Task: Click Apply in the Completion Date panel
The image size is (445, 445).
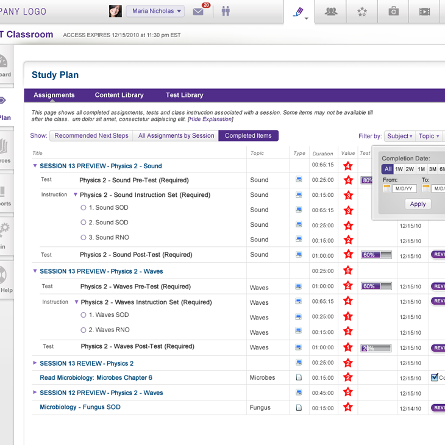Action: [418, 204]
